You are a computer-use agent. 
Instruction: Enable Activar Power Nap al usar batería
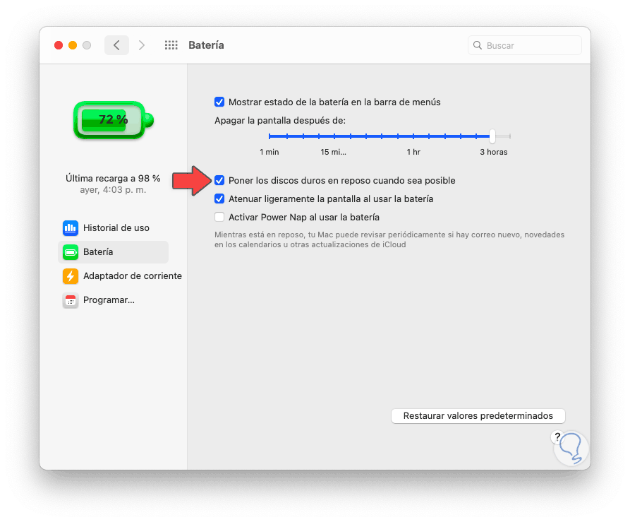click(x=219, y=218)
